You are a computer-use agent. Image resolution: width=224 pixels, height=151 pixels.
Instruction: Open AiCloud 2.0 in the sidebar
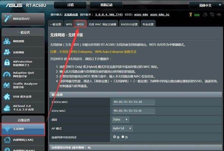click(x=22, y=108)
